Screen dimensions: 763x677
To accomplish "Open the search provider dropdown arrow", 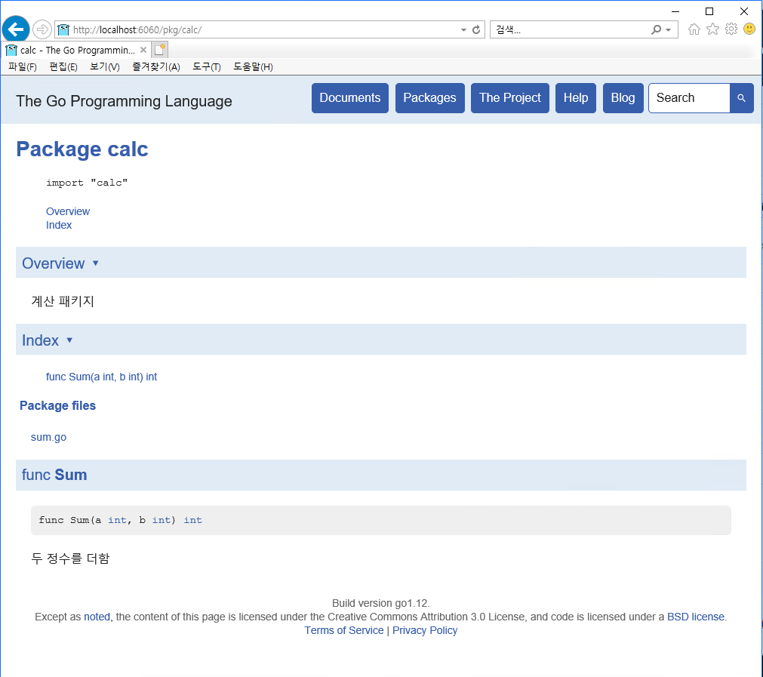I will [668, 30].
